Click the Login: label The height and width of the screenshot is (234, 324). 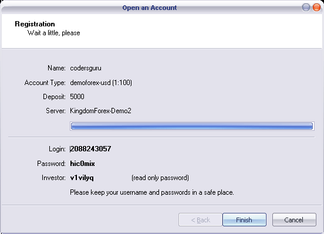57,149
